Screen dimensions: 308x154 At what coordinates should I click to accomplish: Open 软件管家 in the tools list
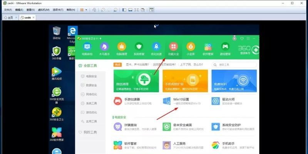point(135,145)
